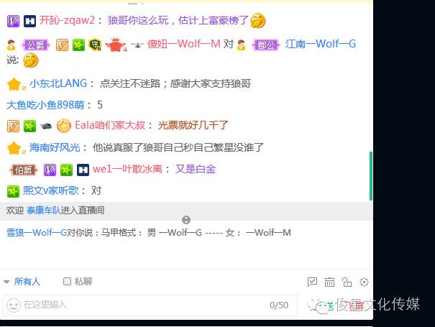The height and width of the screenshot is (327, 435).
Task: Clear chat with the trash icon
Action: coord(329,282)
